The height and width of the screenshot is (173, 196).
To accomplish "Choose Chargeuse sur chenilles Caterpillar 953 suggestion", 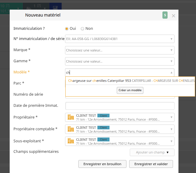I will (130, 81).
